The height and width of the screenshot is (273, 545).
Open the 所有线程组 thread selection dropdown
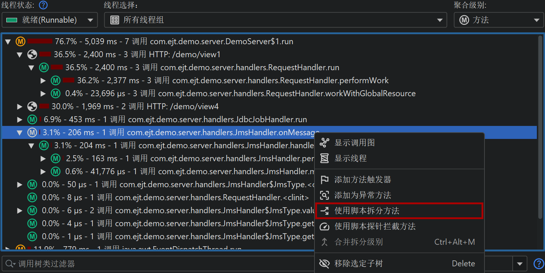click(x=275, y=20)
